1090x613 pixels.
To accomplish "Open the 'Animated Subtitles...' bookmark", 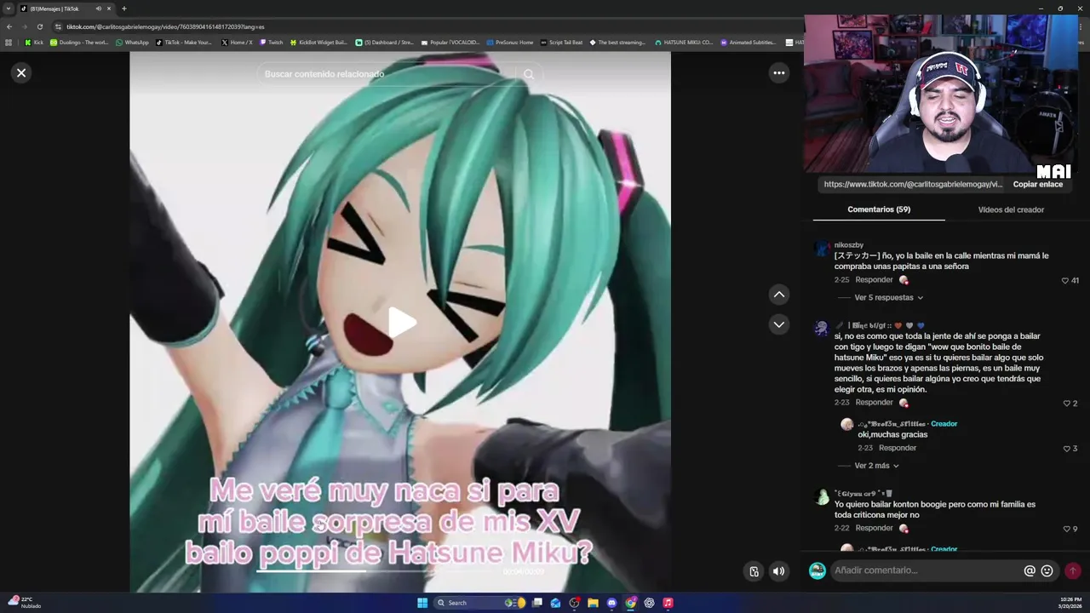I will tap(749, 42).
